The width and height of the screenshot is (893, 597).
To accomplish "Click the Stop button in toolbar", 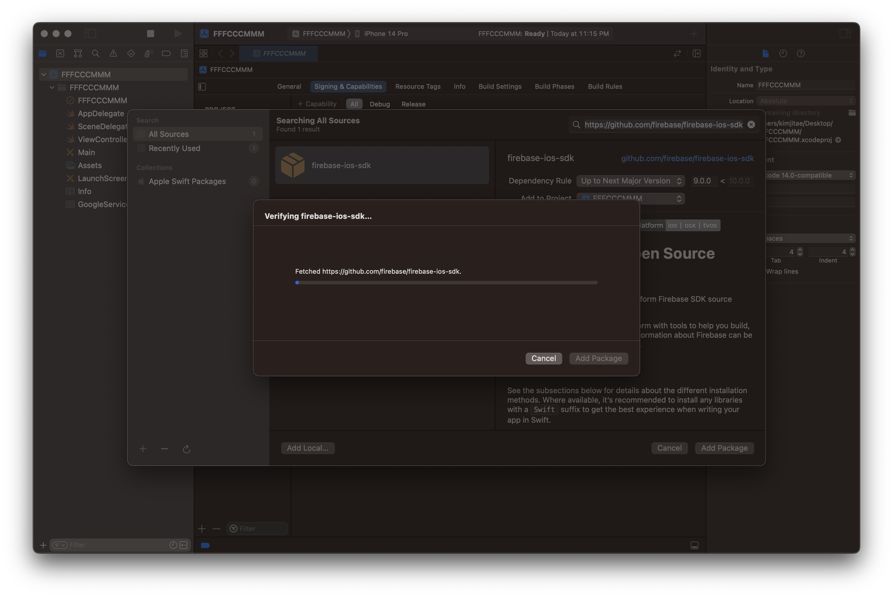I will tap(151, 34).
